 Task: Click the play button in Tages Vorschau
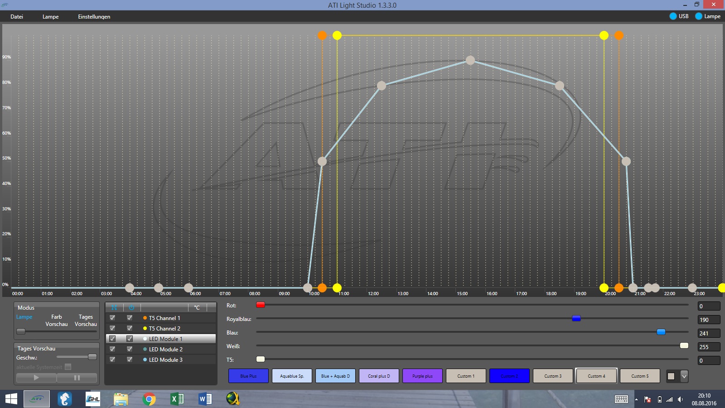point(36,378)
